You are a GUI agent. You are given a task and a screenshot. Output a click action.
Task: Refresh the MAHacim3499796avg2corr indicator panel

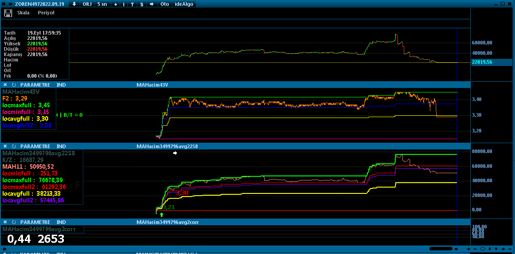pyautogui.click(x=14, y=222)
